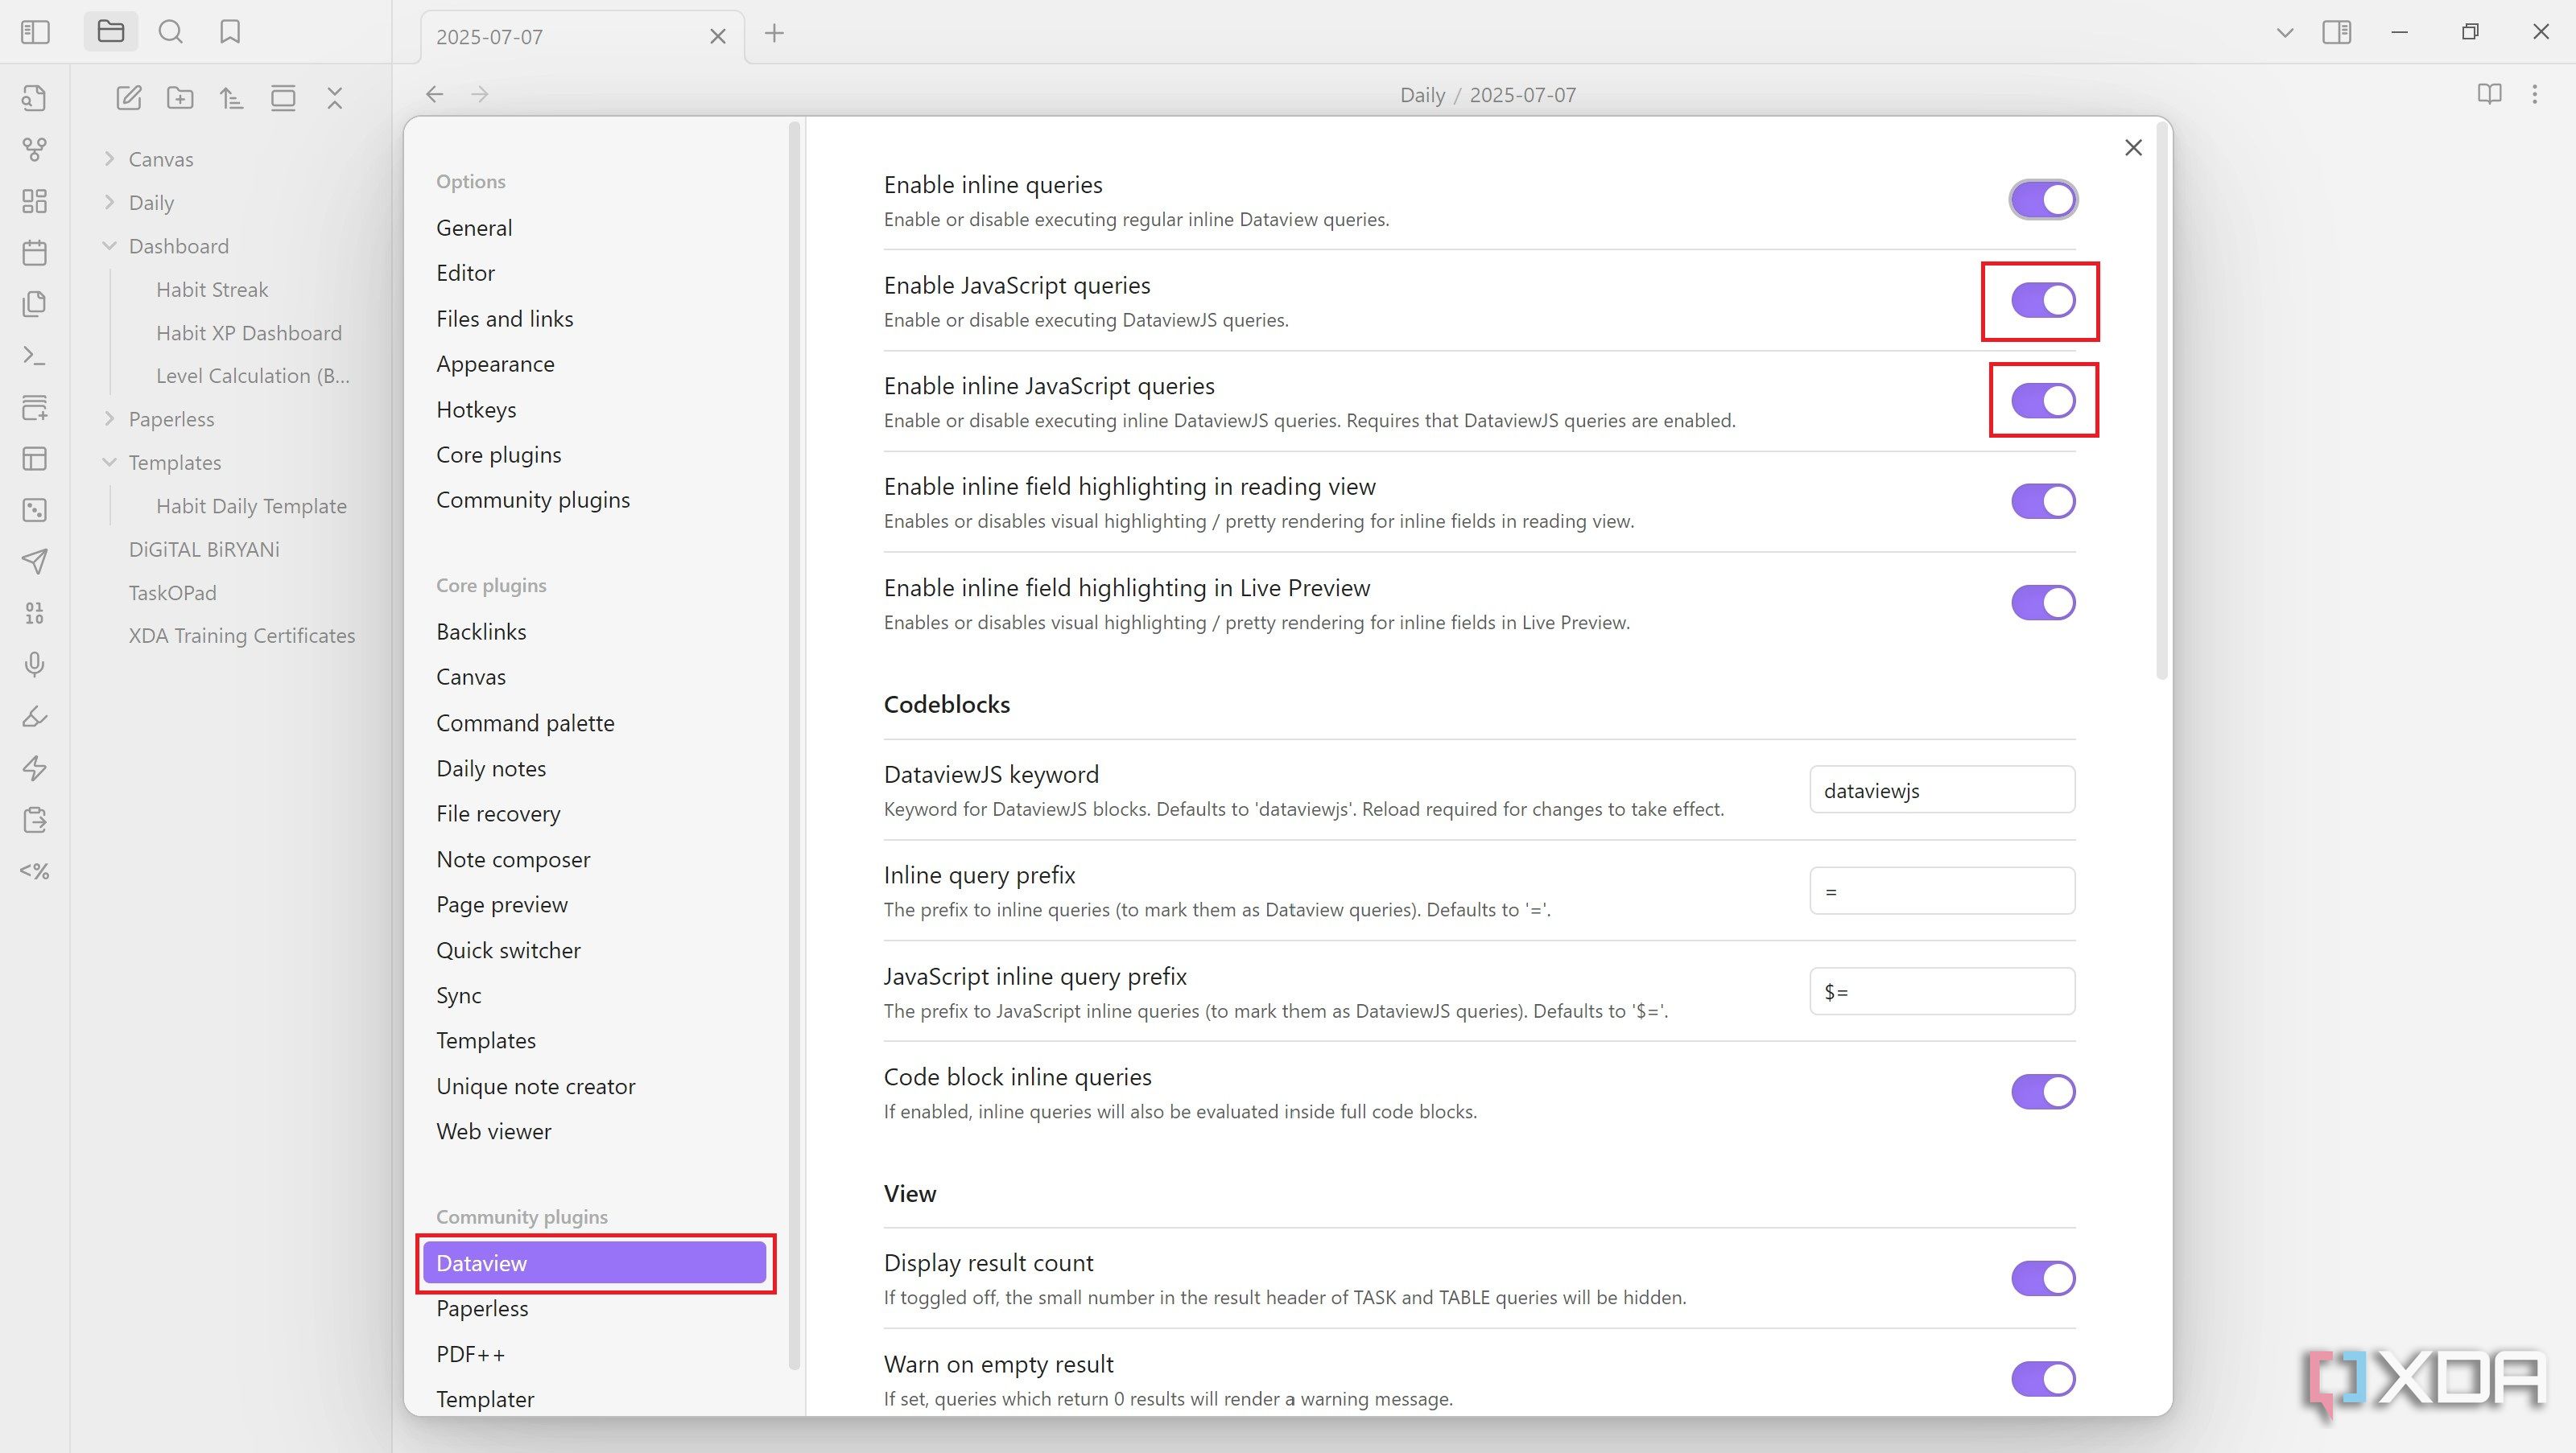This screenshot has width=2576, height=1453.
Task: Click the auto-reveal current file icon
Action: tap(283, 98)
